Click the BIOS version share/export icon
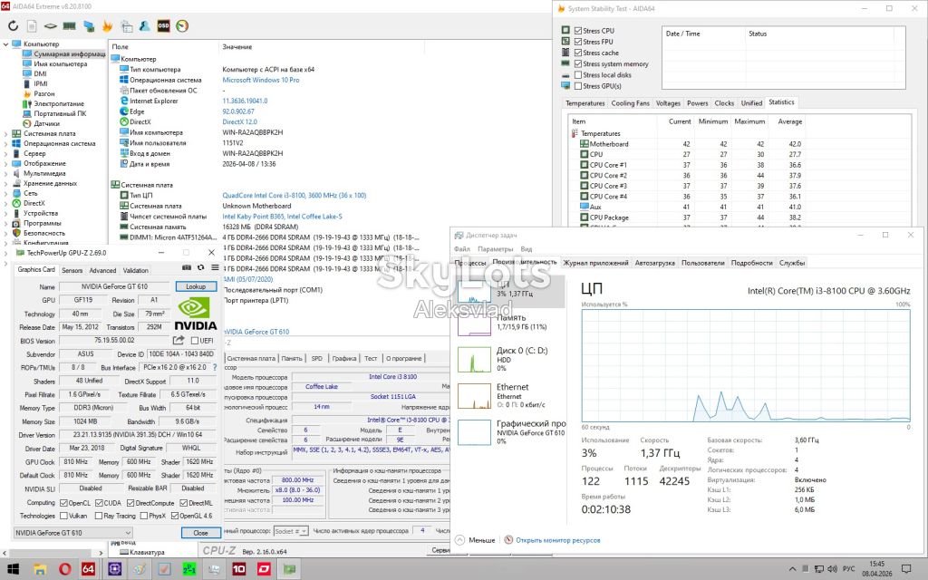This screenshot has height=580, width=928. (x=179, y=341)
